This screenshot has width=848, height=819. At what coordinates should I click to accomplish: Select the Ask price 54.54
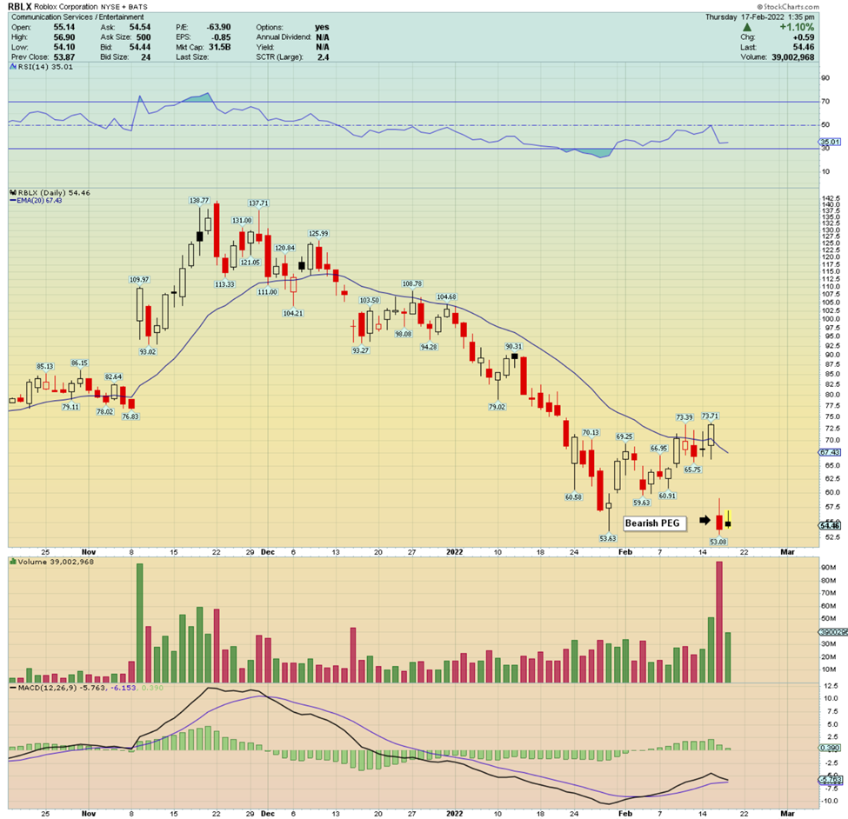(x=139, y=27)
